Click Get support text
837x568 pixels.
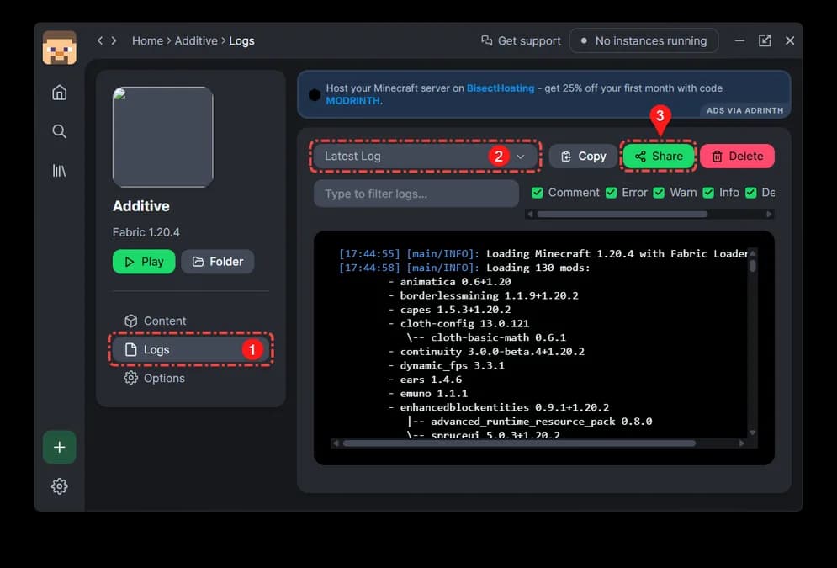[529, 40]
